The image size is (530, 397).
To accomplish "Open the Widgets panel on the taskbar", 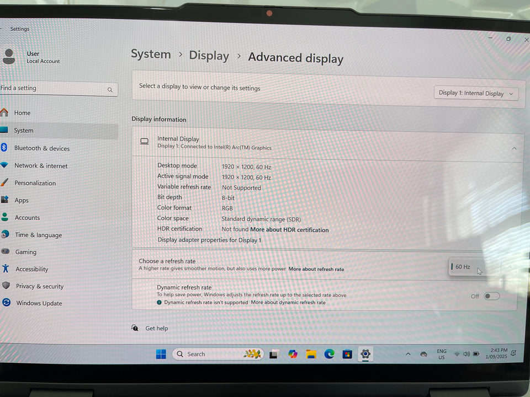I will (252, 353).
